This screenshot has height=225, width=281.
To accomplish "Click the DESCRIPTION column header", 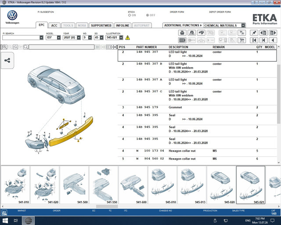I will (178, 47).
